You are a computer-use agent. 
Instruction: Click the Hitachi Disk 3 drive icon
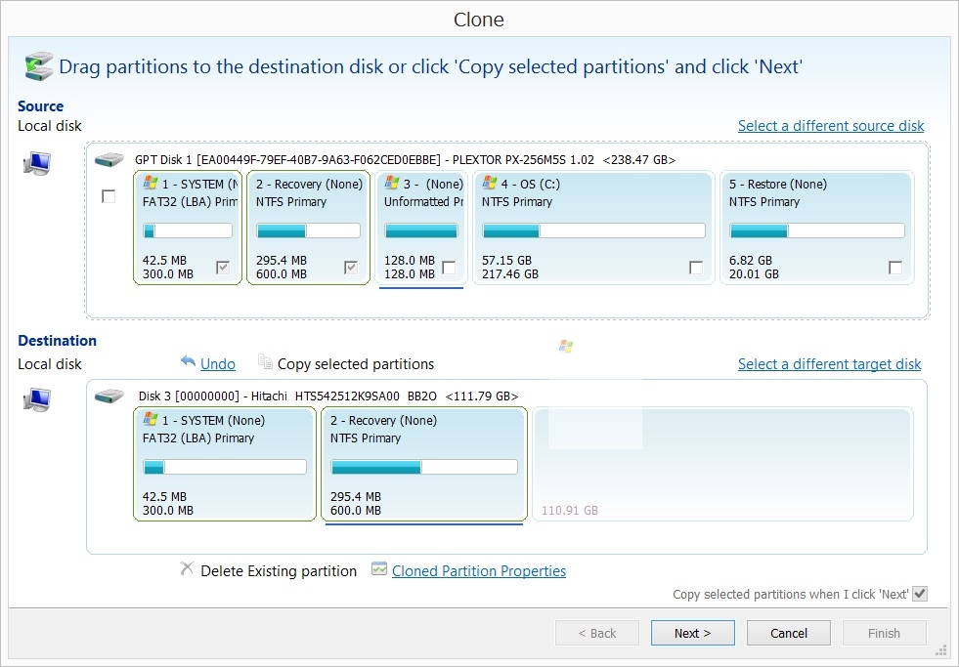coord(109,396)
